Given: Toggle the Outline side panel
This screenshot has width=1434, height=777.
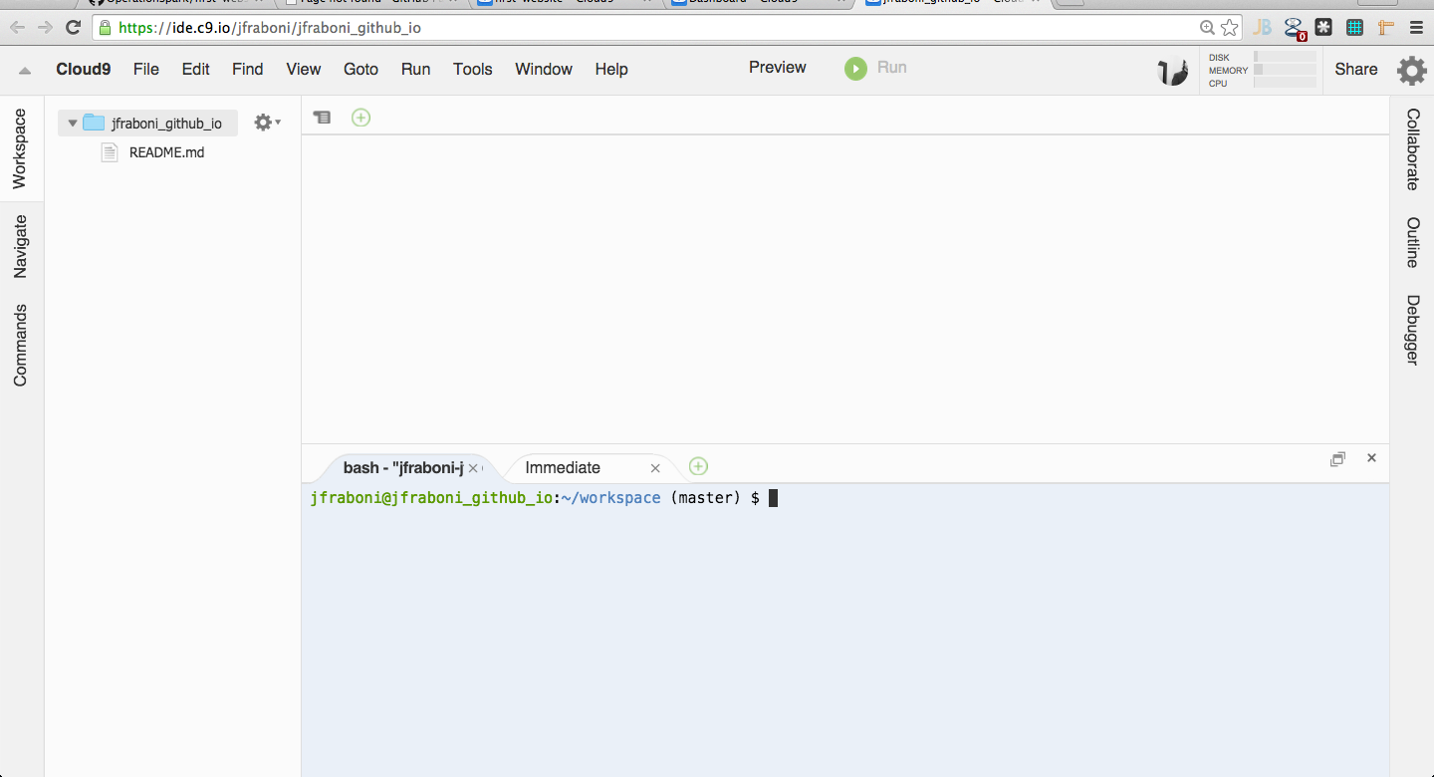Looking at the screenshot, I should pos(1413,242).
